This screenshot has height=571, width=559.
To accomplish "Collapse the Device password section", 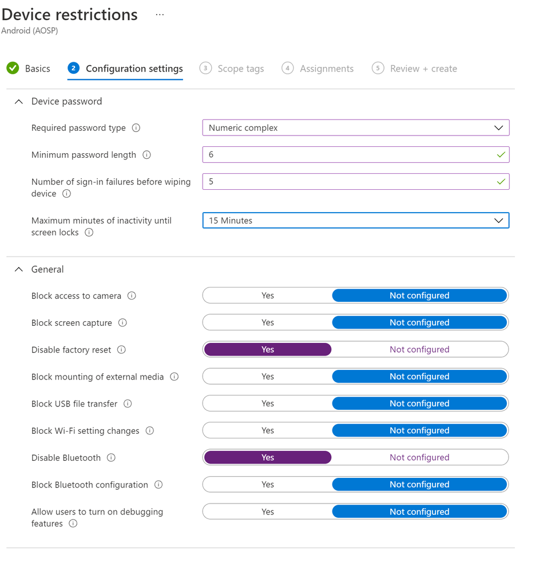I will (x=19, y=102).
